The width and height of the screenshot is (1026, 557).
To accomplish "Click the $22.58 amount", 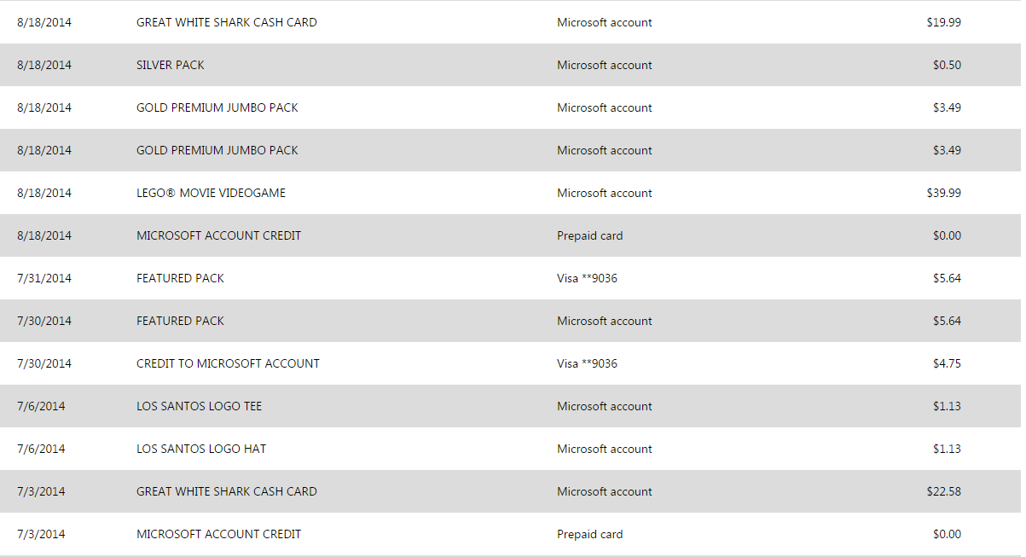I will click(943, 491).
